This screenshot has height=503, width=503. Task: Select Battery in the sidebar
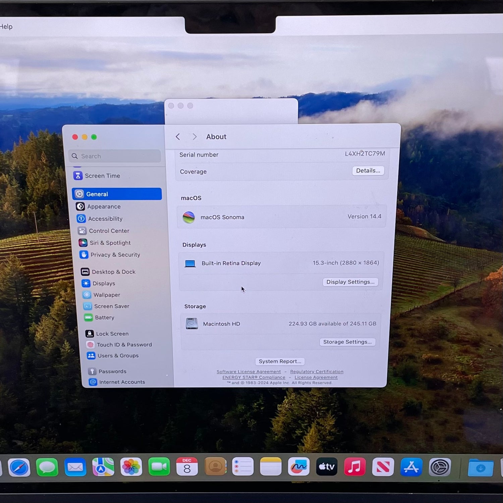(104, 318)
